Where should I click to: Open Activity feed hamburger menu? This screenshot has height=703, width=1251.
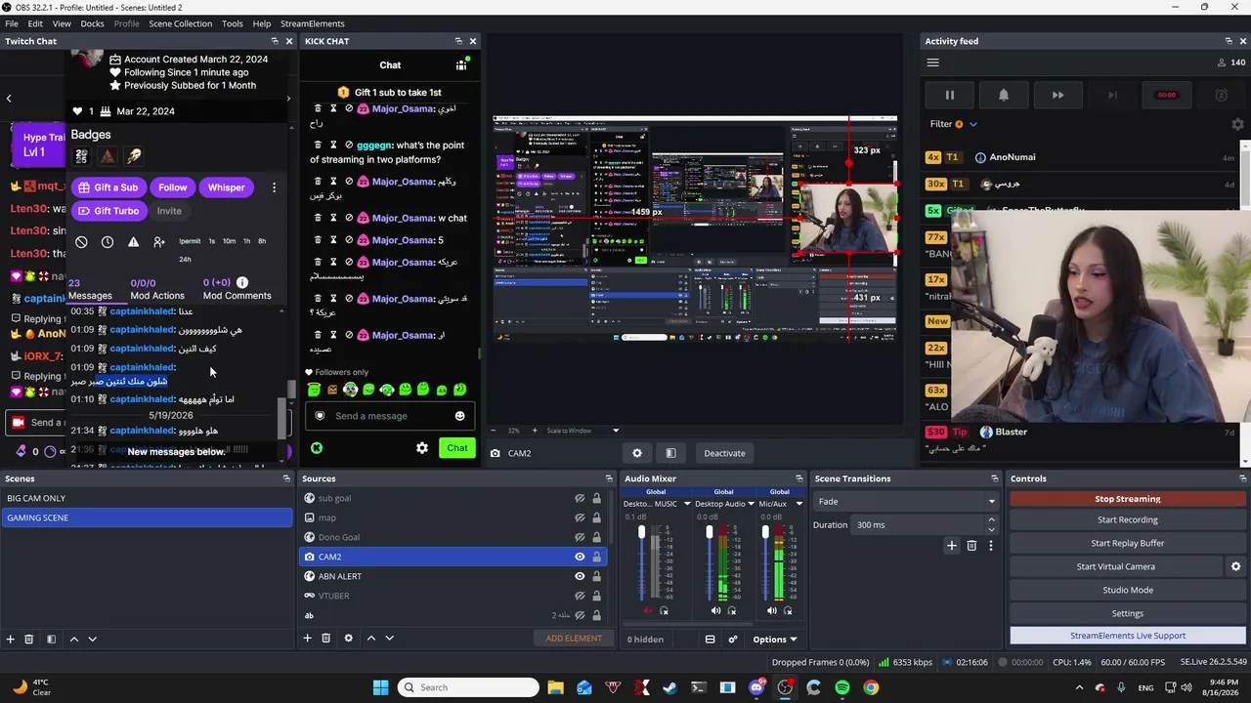[x=932, y=63]
